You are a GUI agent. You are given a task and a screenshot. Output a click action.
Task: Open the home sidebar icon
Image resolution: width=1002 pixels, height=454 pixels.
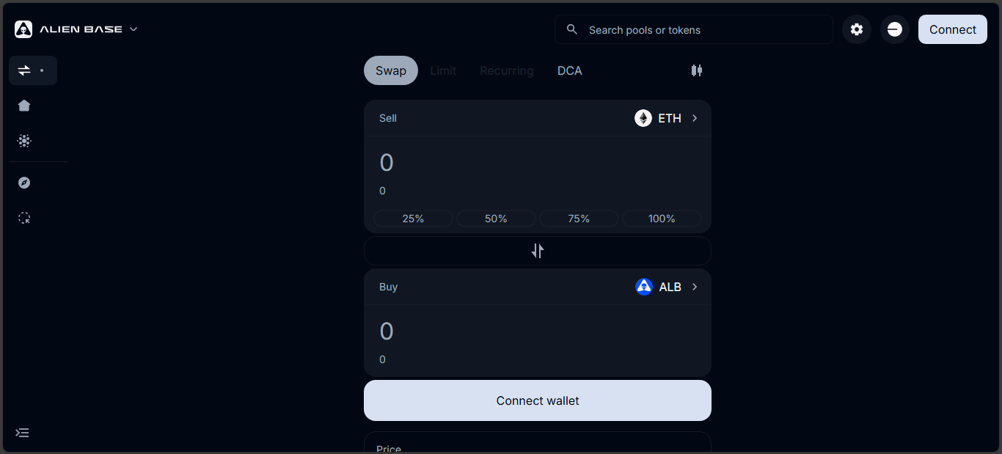(x=24, y=106)
